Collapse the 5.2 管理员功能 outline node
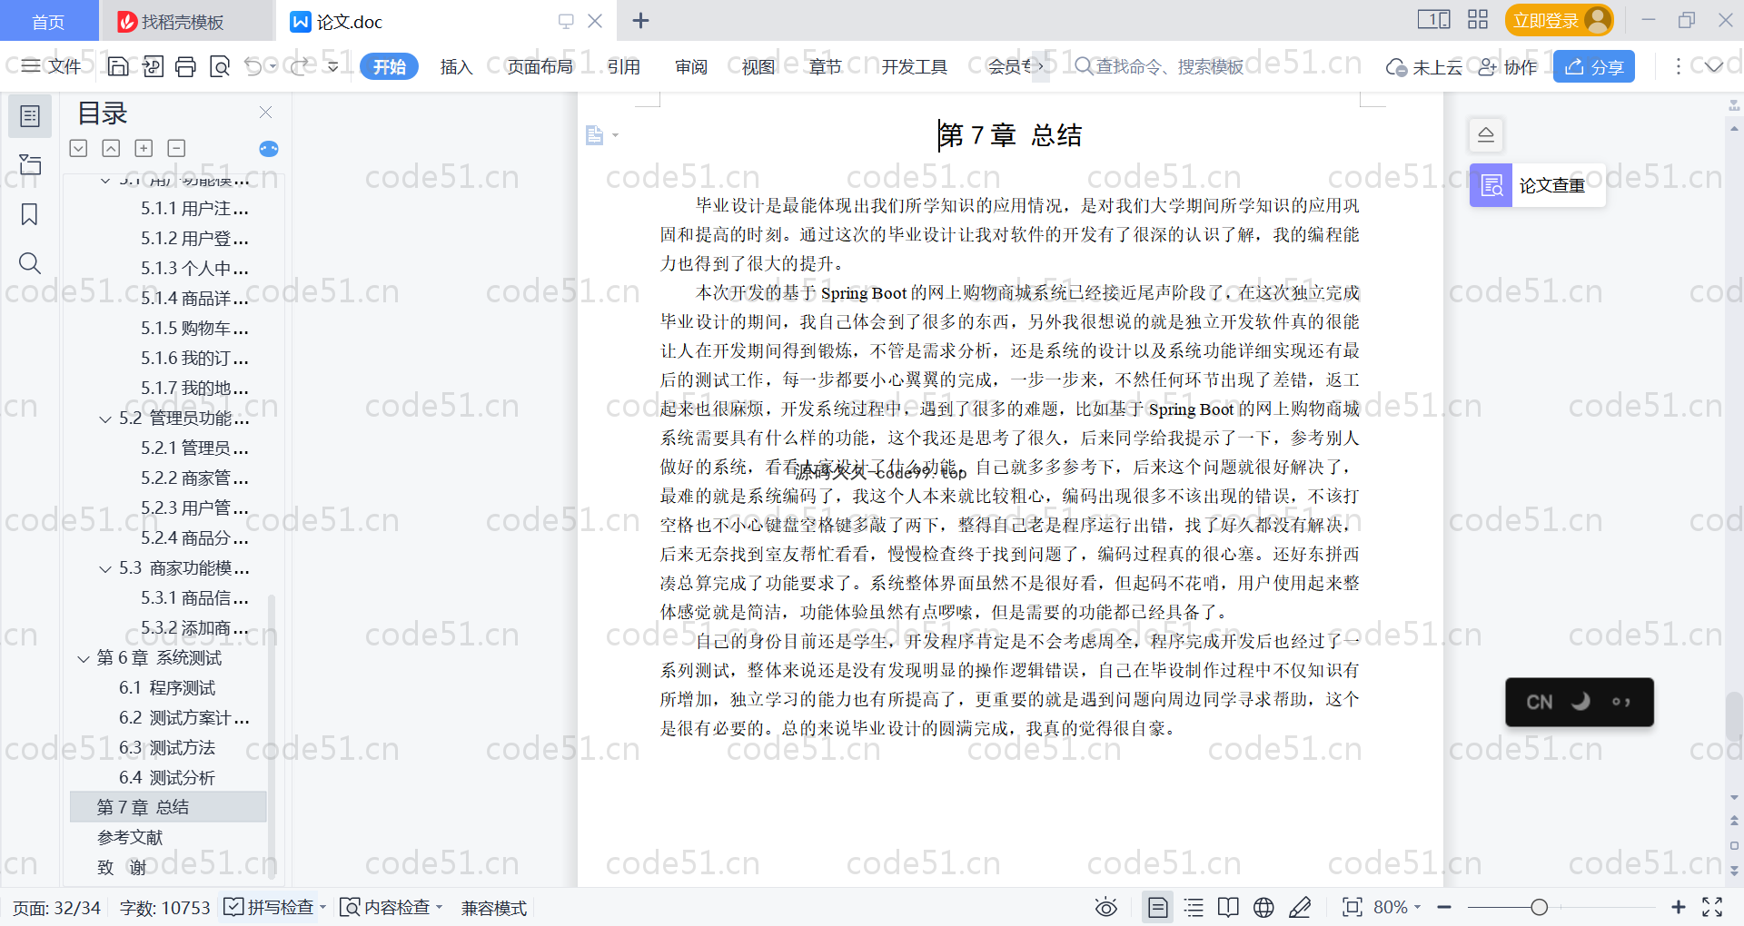This screenshot has height=926, width=1744. click(x=105, y=419)
